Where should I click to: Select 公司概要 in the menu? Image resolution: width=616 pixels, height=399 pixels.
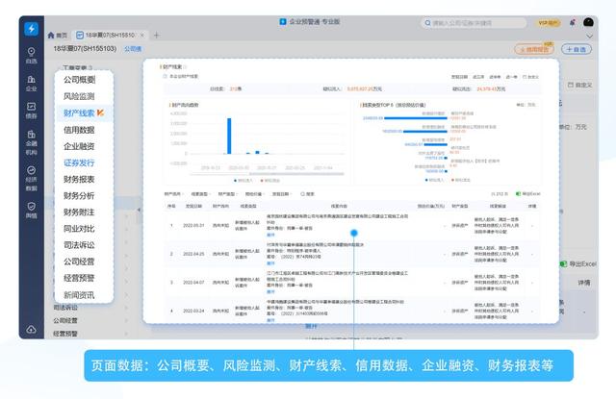click(79, 80)
